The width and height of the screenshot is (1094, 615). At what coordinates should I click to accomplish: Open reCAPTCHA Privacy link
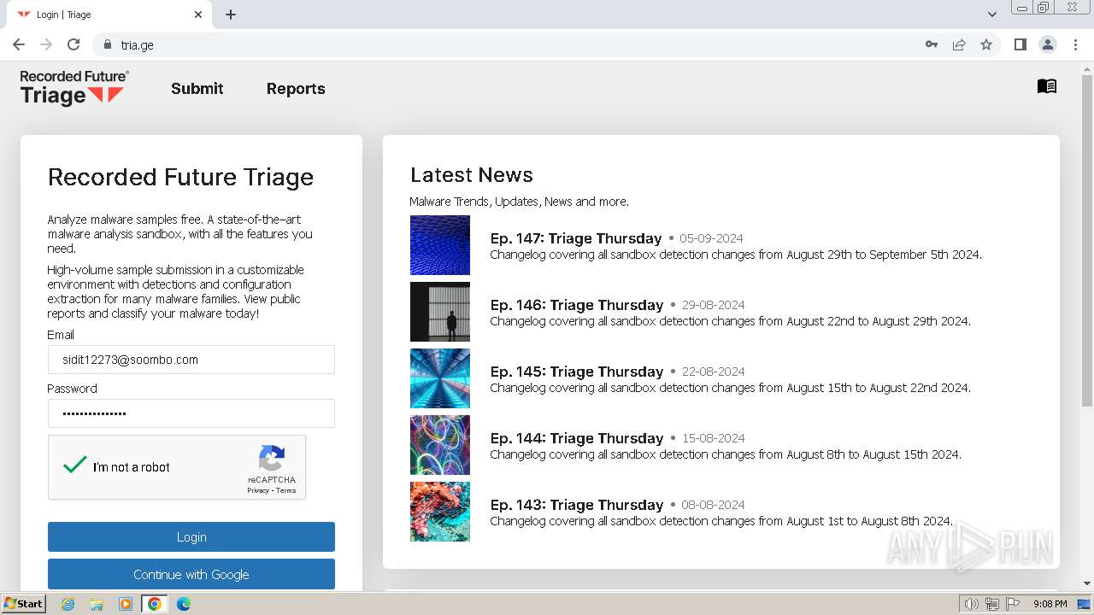click(258, 491)
